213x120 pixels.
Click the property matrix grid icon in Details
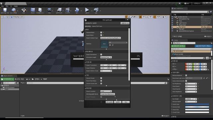coord(207,58)
